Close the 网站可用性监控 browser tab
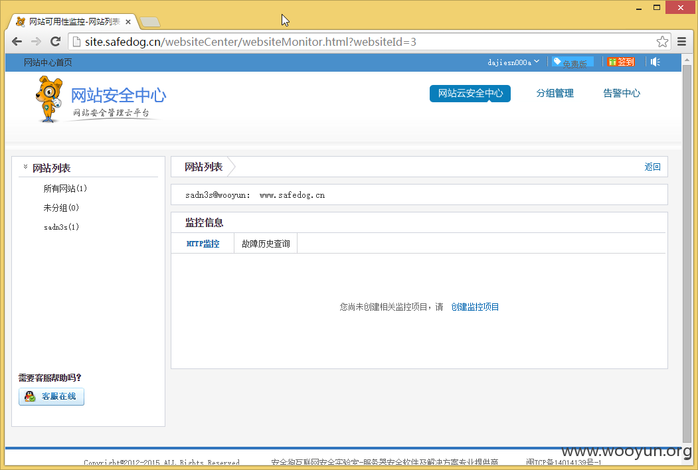Viewport: 698px width, 470px height. coord(128,22)
